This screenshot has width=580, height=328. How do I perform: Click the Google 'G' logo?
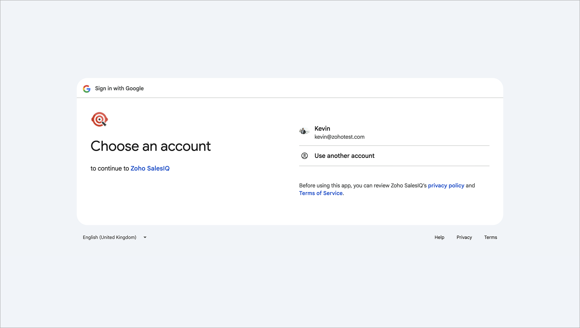[87, 89]
